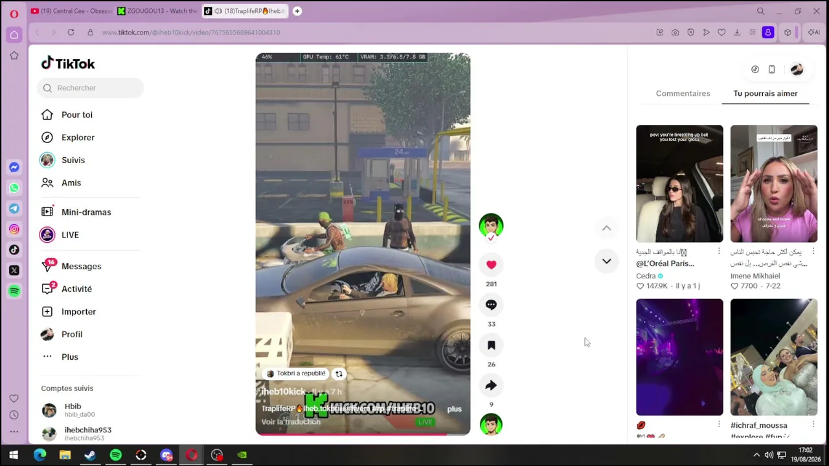Open the Cedra car video thumbnail
829x466 pixels.
point(679,184)
